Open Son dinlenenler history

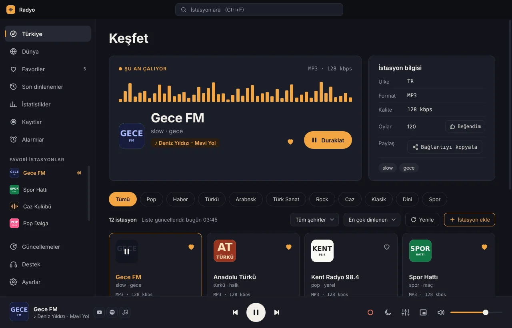click(48, 87)
